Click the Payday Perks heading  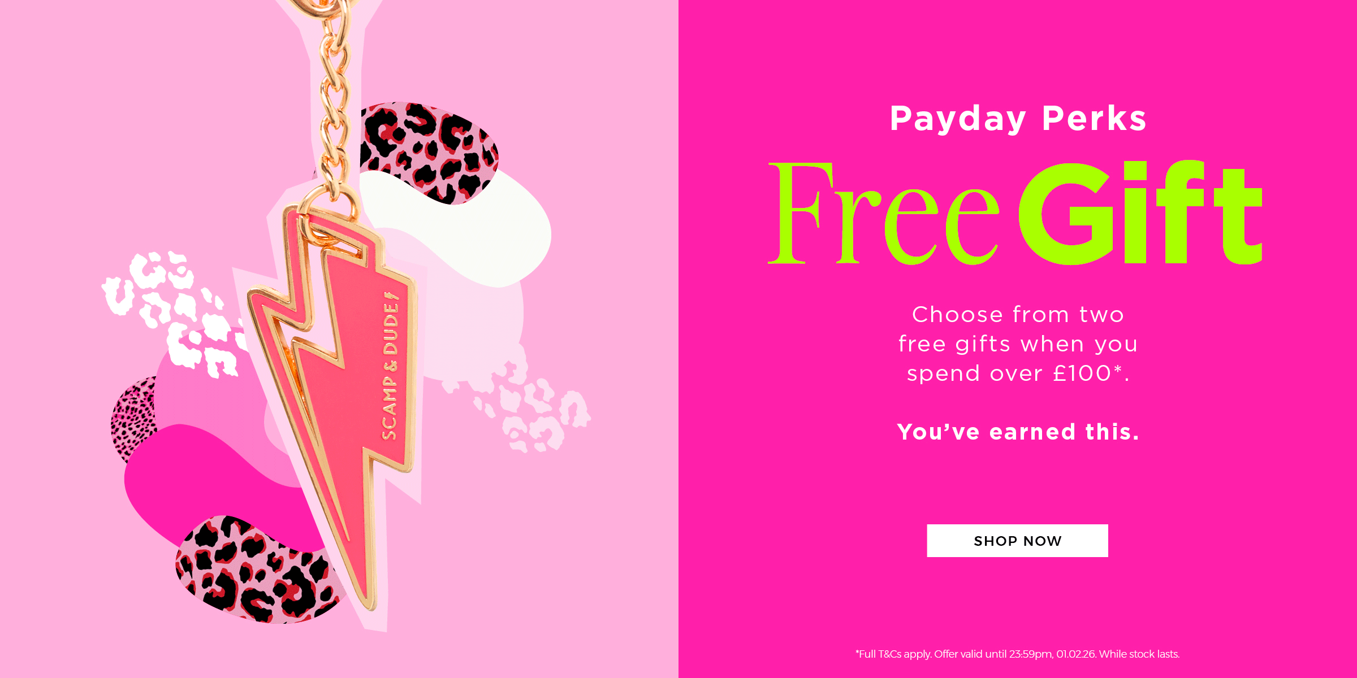click(x=1018, y=119)
